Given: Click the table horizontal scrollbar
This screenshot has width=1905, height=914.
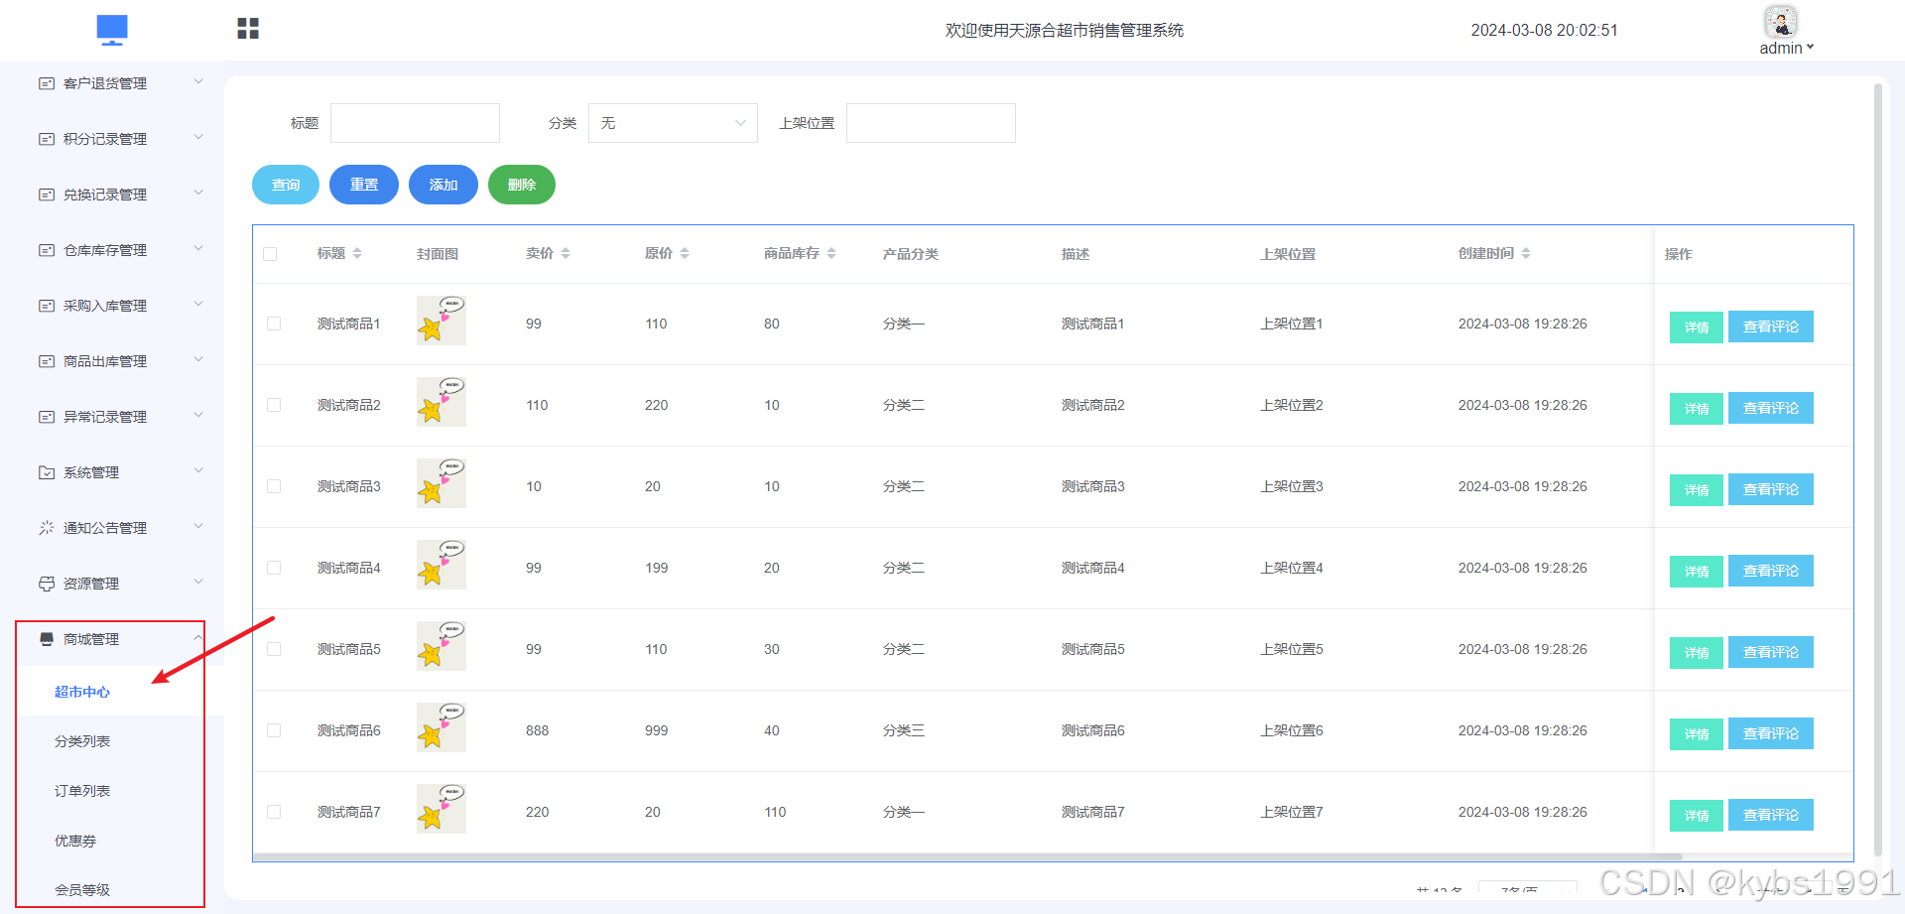Looking at the screenshot, I should click(x=968, y=856).
